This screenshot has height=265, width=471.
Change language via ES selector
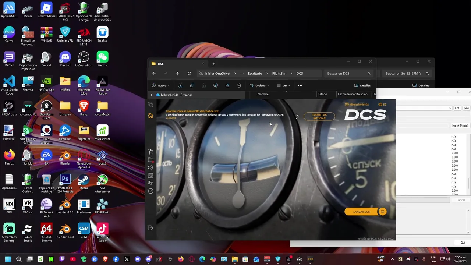[382, 105]
